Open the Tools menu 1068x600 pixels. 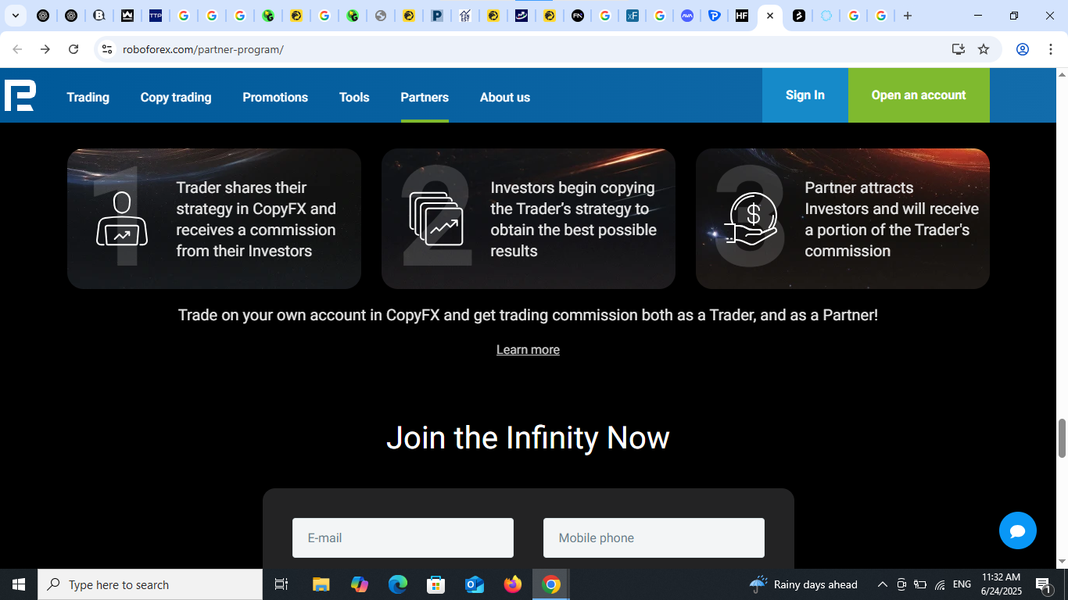(354, 97)
